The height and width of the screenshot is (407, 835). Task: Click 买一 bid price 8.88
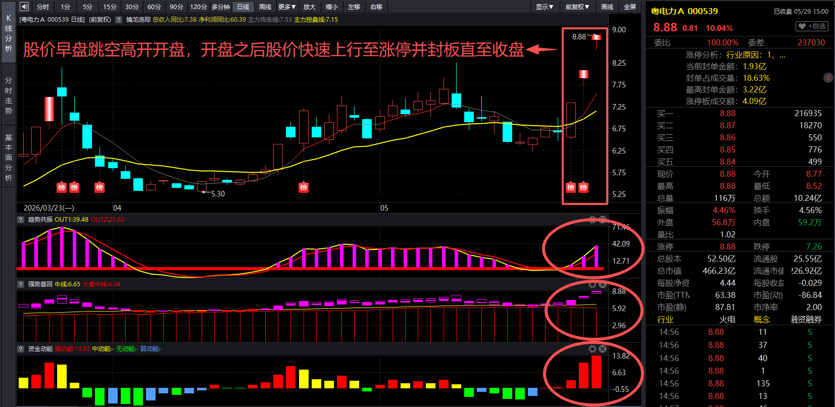(x=727, y=113)
